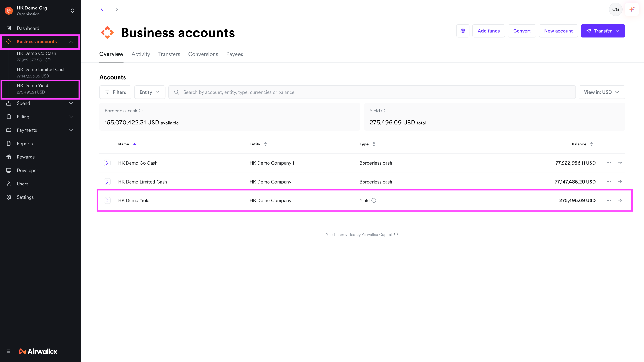Open more options for HK Demo Co Cash
Screen dimensions: 644x362
[609, 163]
